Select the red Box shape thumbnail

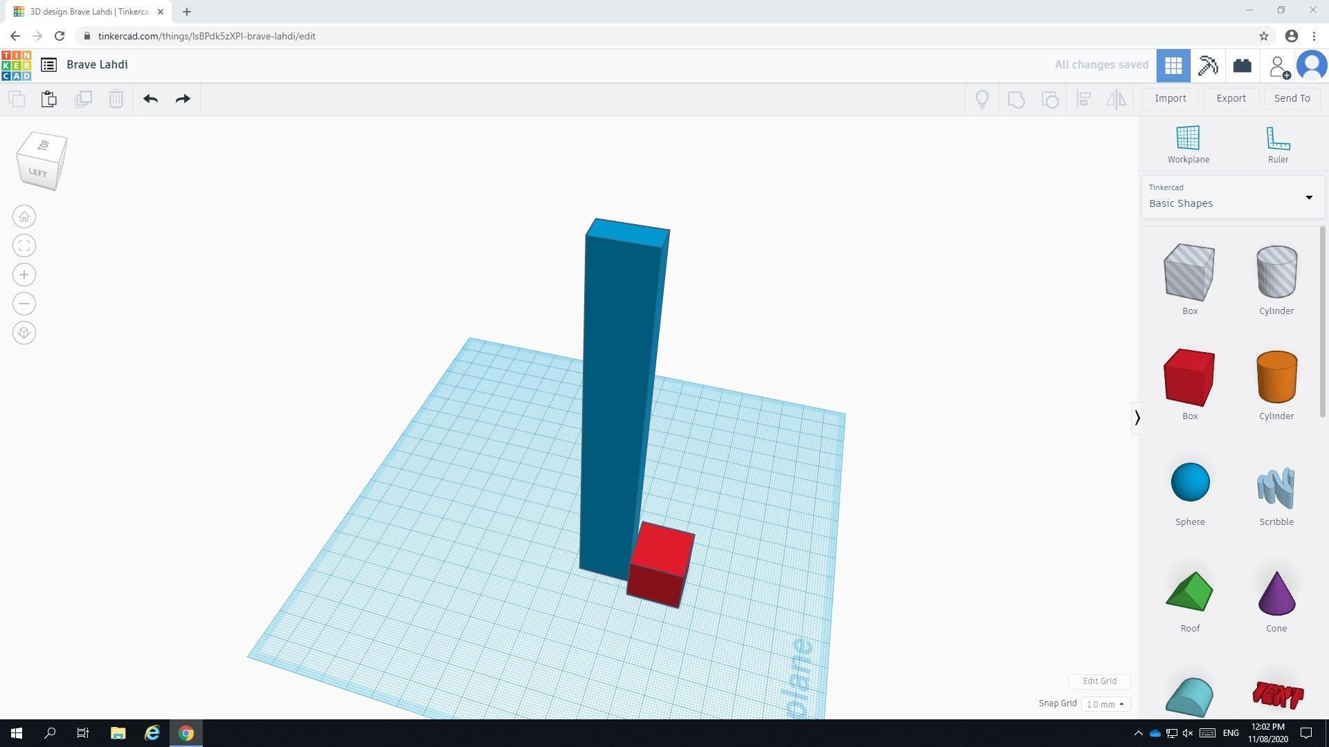pyautogui.click(x=1189, y=378)
